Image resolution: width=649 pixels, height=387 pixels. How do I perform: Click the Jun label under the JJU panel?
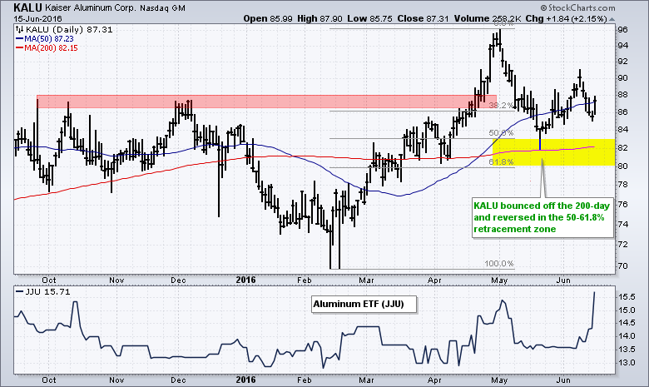point(563,380)
